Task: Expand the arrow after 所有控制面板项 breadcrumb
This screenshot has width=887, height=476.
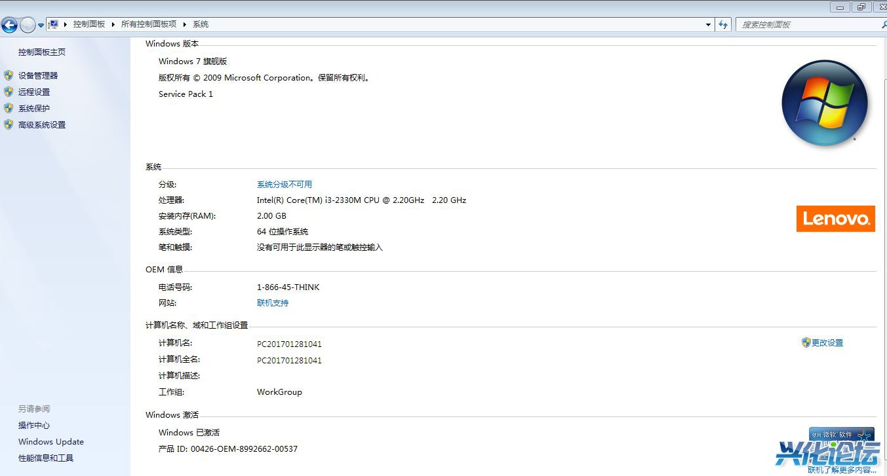Action: coord(185,24)
